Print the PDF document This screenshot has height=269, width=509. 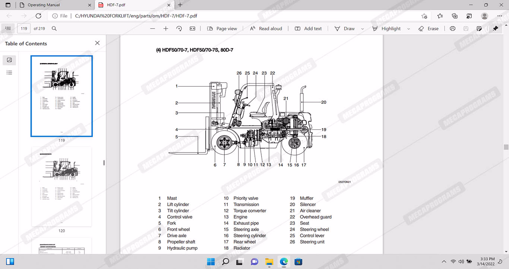[452, 29]
